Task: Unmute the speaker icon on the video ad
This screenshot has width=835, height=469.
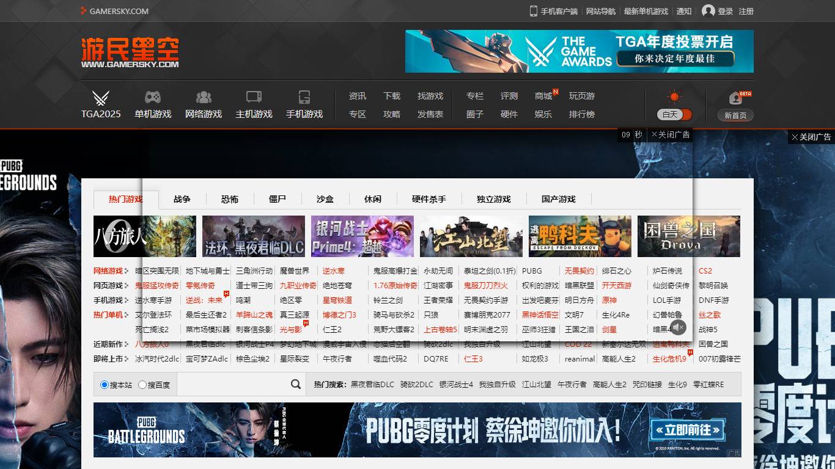Action: click(679, 328)
